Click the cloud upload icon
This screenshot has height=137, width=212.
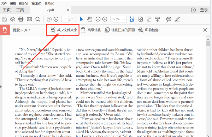[x=13, y=19]
